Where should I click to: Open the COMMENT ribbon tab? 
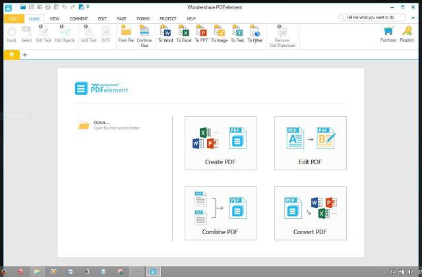pos(78,19)
